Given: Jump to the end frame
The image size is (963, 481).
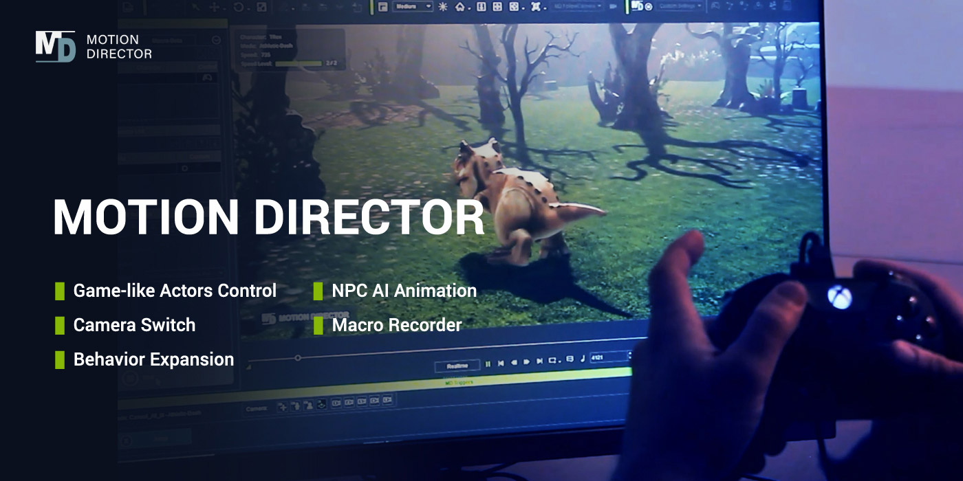Looking at the screenshot, I should (540, 361).
